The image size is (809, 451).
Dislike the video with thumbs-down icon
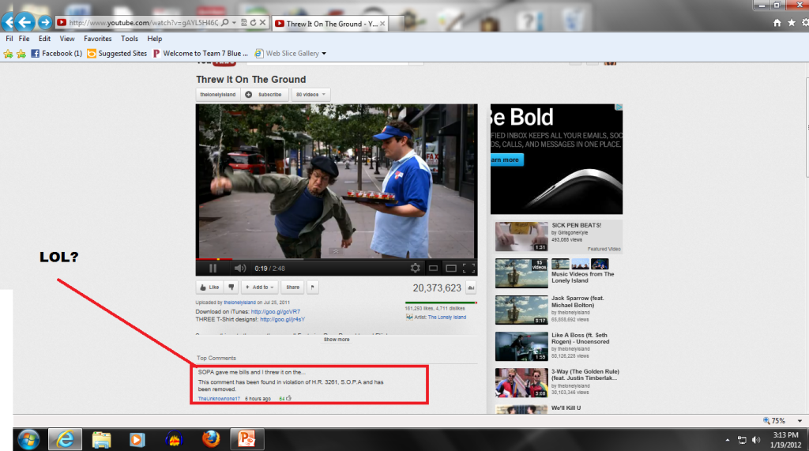tap(231, 288)
